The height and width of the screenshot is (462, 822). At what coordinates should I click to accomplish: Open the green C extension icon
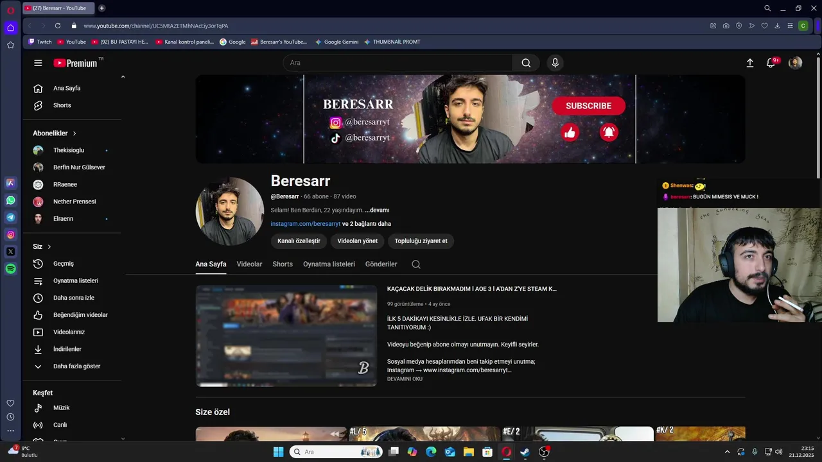pyautogui.click(x=803, y=26)
